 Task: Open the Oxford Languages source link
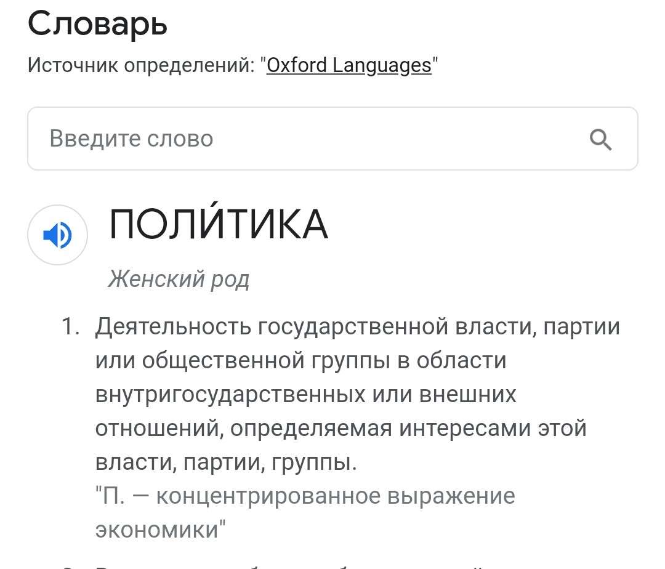[x=349, y=65]
